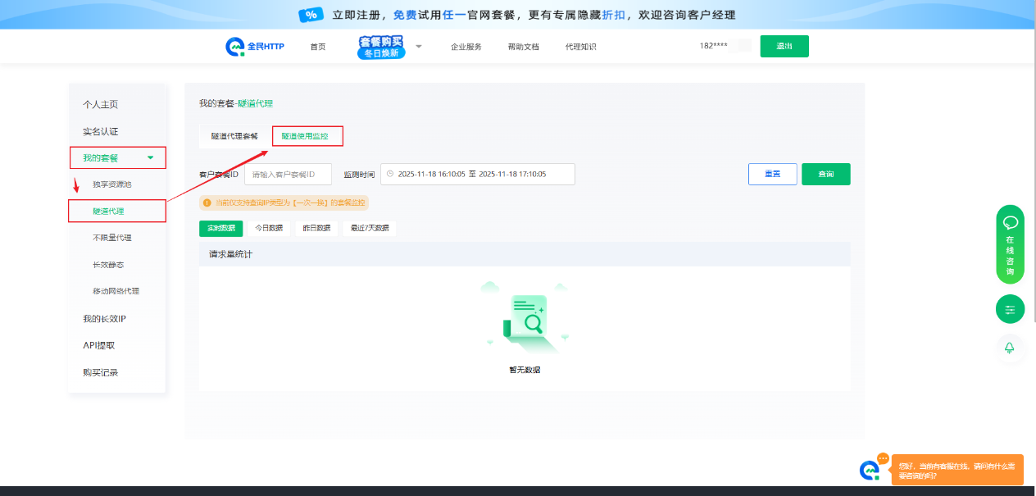Click the 套餐购买 promo badge in navigation
1036x496 pixels.
[381, 47]
